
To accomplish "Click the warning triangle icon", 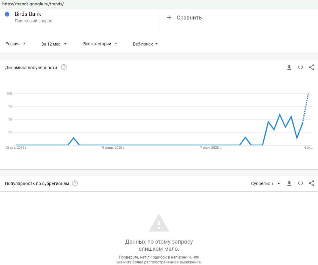I will (159, 223).
